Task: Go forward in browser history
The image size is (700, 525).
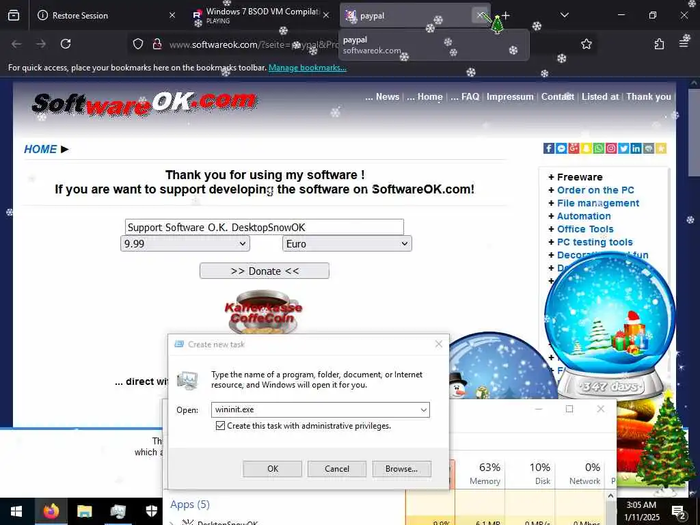Action: point(41,44)
